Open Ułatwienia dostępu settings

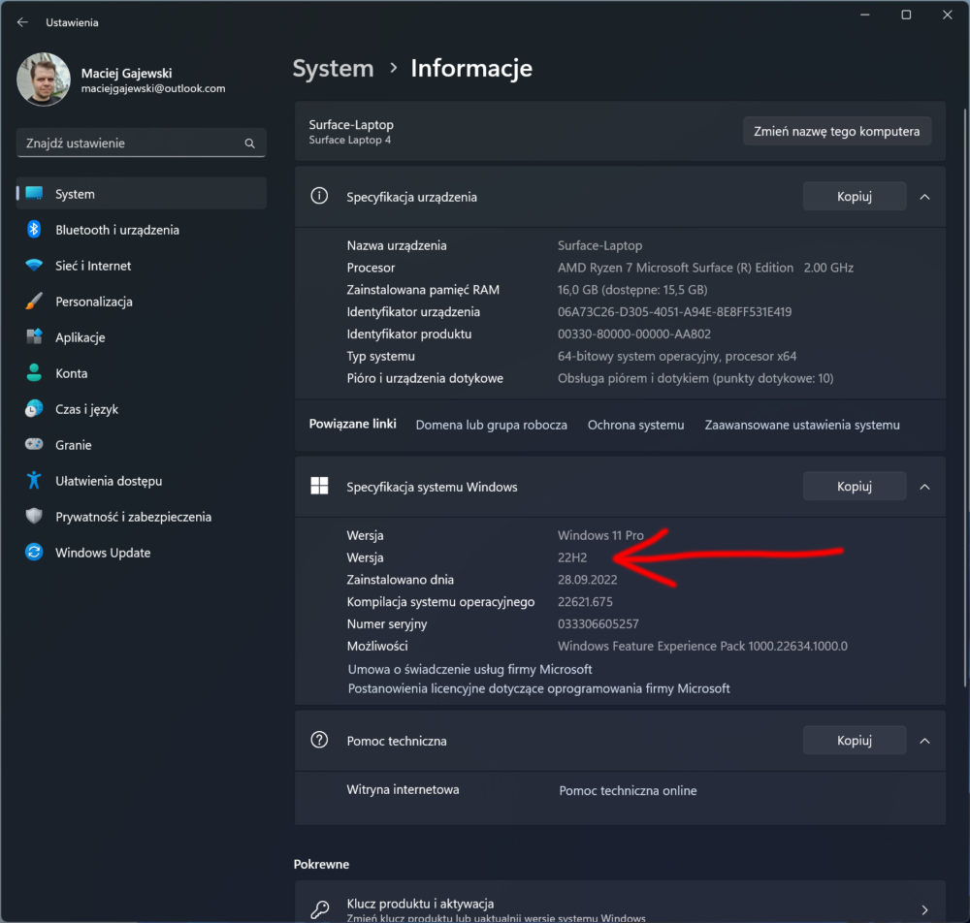tap(109, 481)
